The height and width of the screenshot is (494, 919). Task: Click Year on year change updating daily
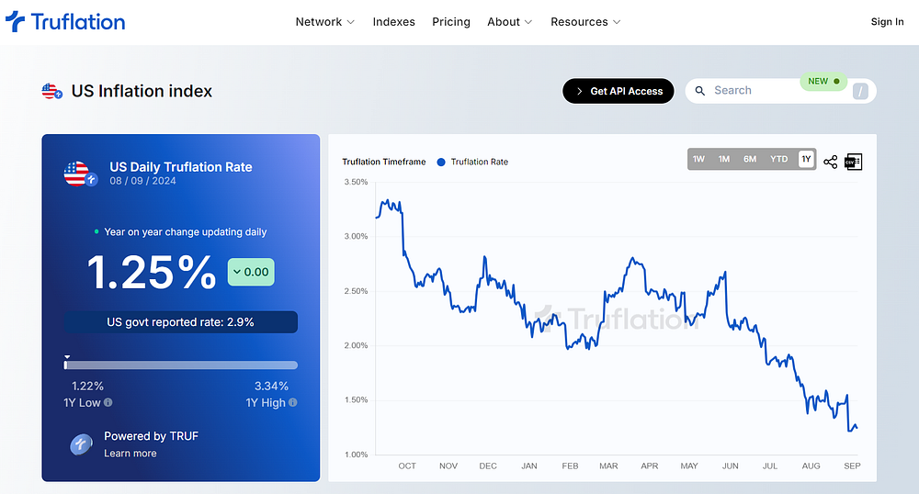(x=186, y=231)
